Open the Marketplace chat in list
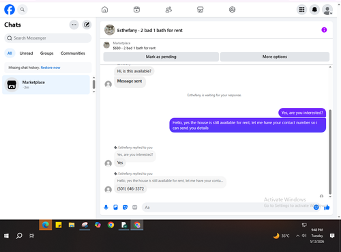Screen dimensions: 341x252 coord(46,85)
